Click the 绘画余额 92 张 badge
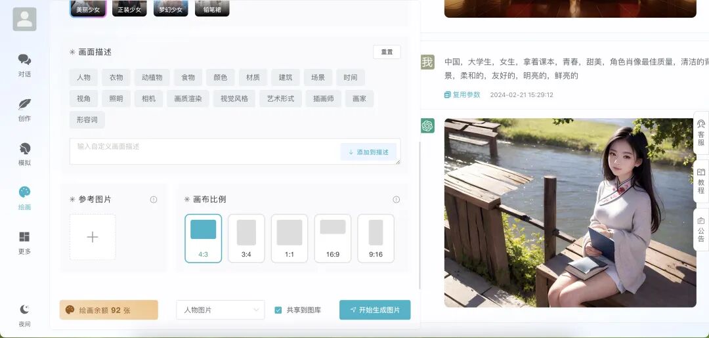709x338 pixels. coord(109,310)
